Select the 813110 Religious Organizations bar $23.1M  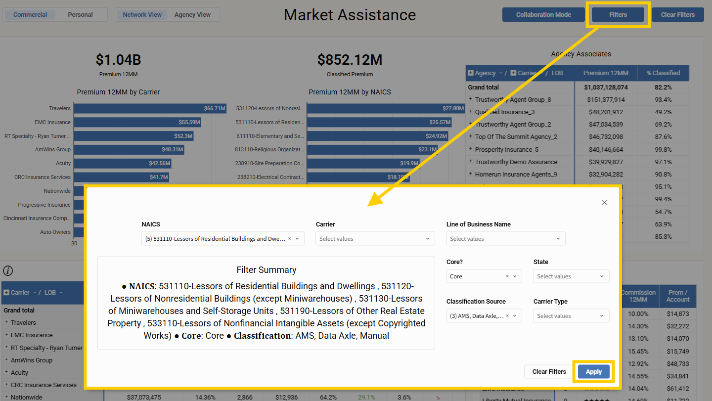pos(373,149)
